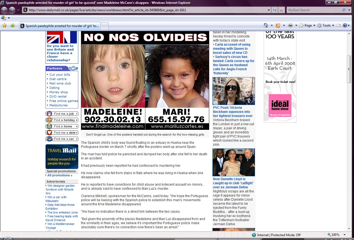The height and width of the screenshot is (240, 354).
Task: Click the Stop loading X button
Action: pyautogui.click(x=281, y=10)
